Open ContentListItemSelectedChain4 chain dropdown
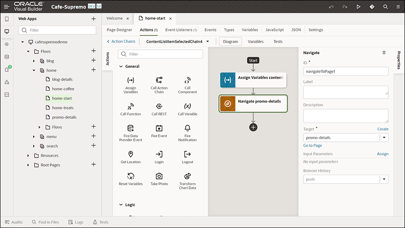Image resolution: width=405 pixels, height=228 pixels. tap(208, 42)
